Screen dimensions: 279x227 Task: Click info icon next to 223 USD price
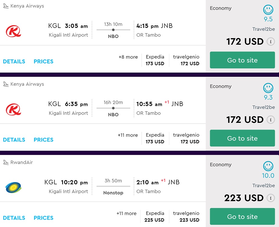point(270,198)
